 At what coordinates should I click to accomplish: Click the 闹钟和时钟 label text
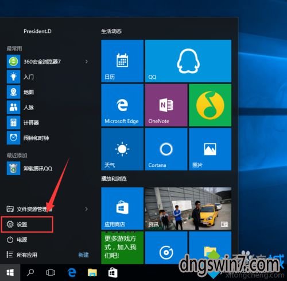[36, 138]
